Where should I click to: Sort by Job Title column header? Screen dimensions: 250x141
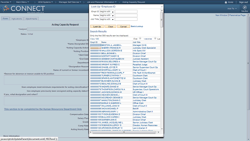click(x=137, y=42)
